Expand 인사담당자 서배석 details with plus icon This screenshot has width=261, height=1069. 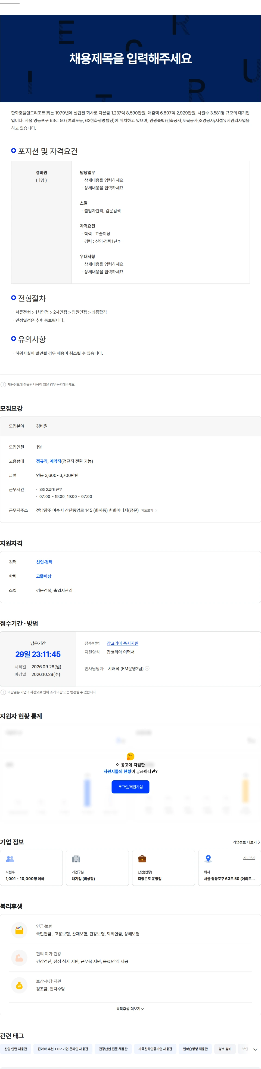tap(147, 669)
